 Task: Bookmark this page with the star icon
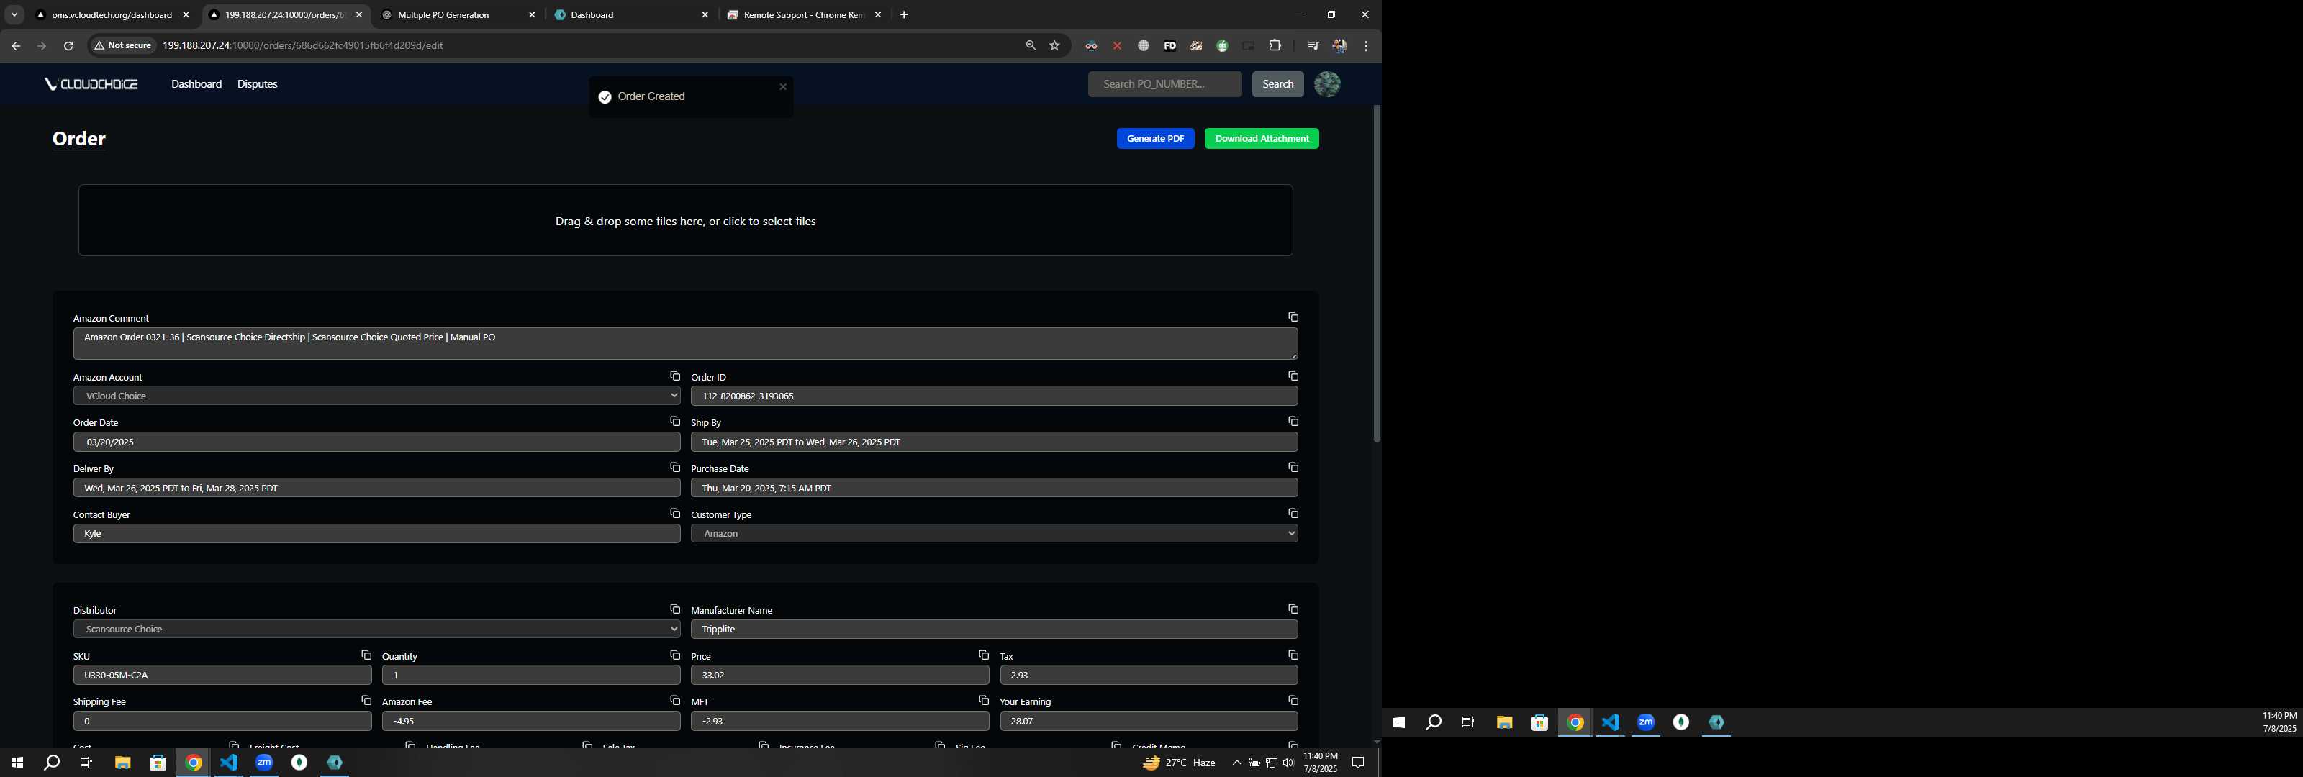pyautogui.click(x=1055, y=45)
